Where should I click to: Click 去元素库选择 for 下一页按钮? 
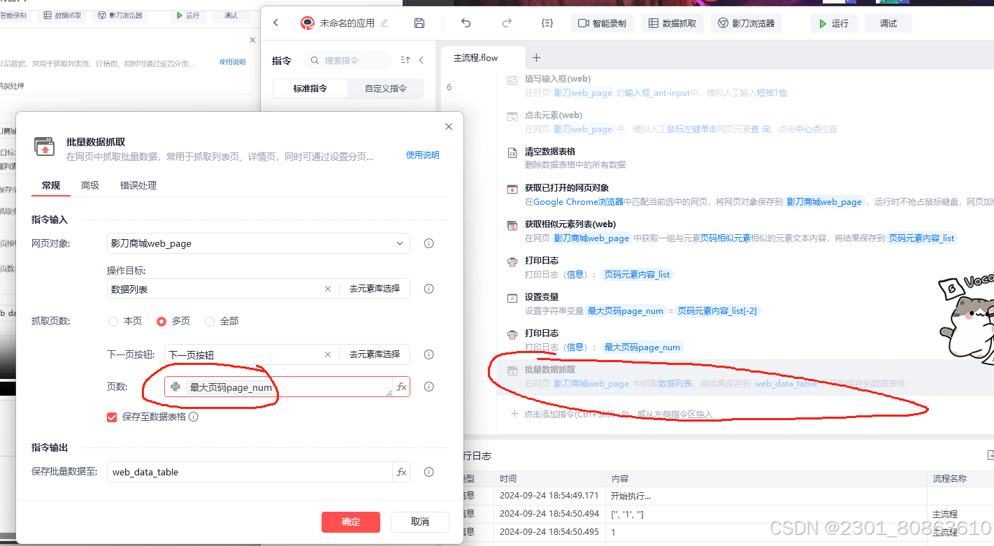(375, 354)
